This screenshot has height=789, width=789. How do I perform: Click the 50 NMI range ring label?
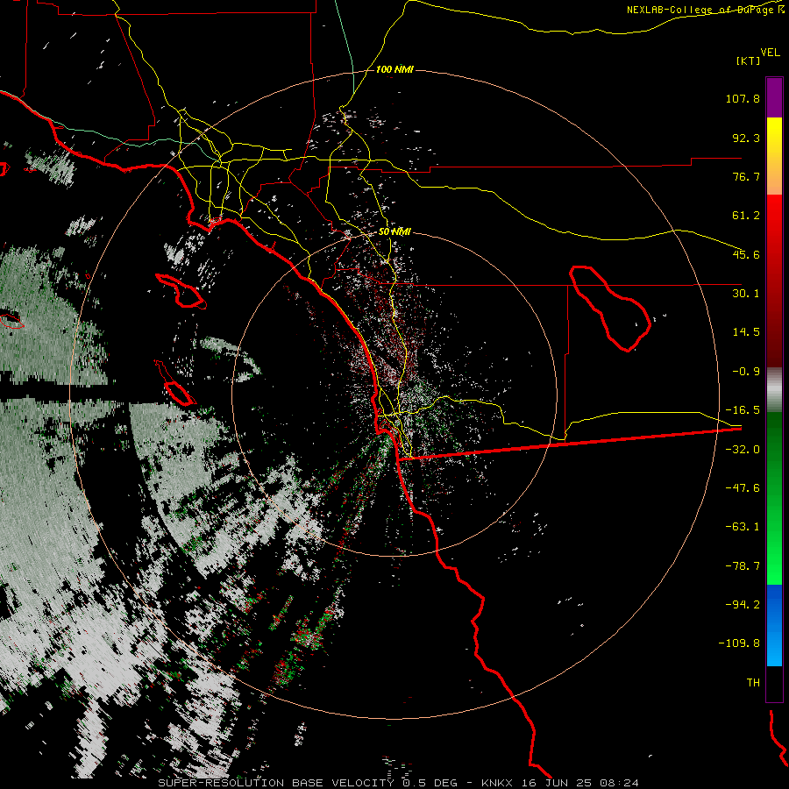click(x=394, y=231)
